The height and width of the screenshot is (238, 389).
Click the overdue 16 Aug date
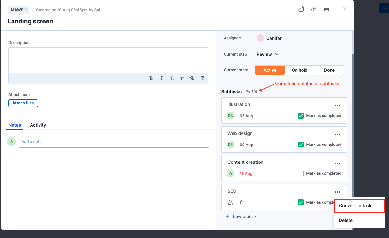[x=246, y=174]
